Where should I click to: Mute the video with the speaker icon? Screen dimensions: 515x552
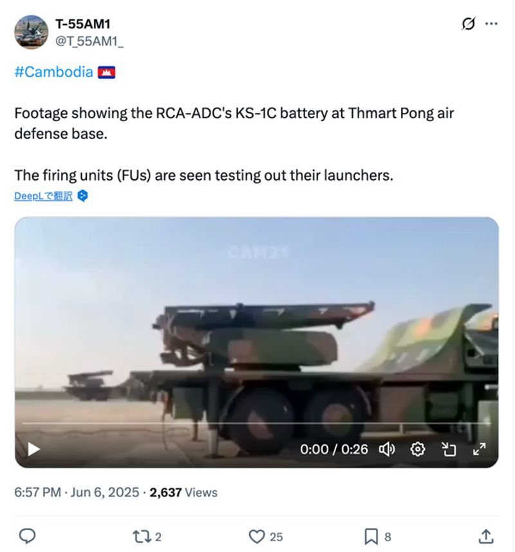coord(387,449)
